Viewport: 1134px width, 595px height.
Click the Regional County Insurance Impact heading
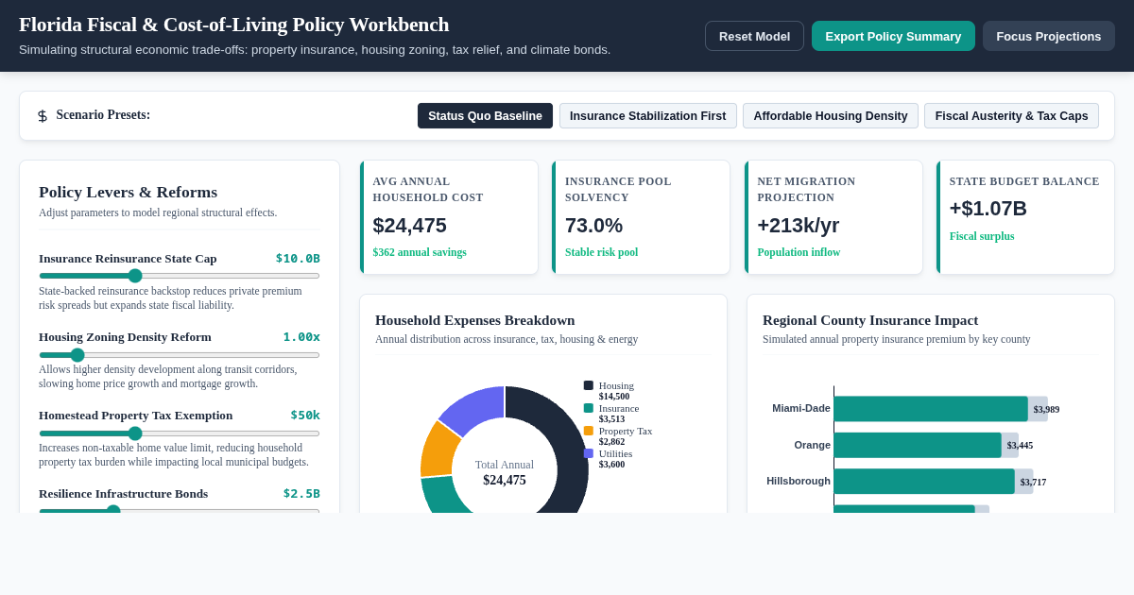870,320
